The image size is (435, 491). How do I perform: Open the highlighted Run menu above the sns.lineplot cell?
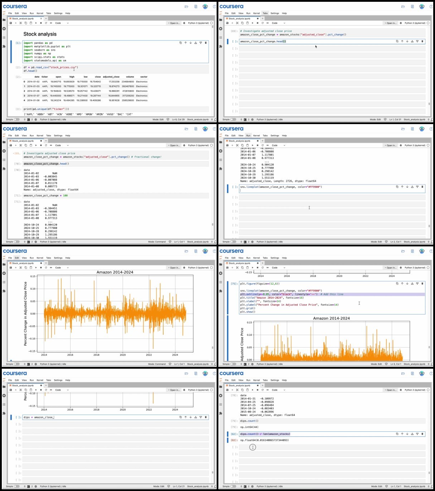(x=248, y=136)
